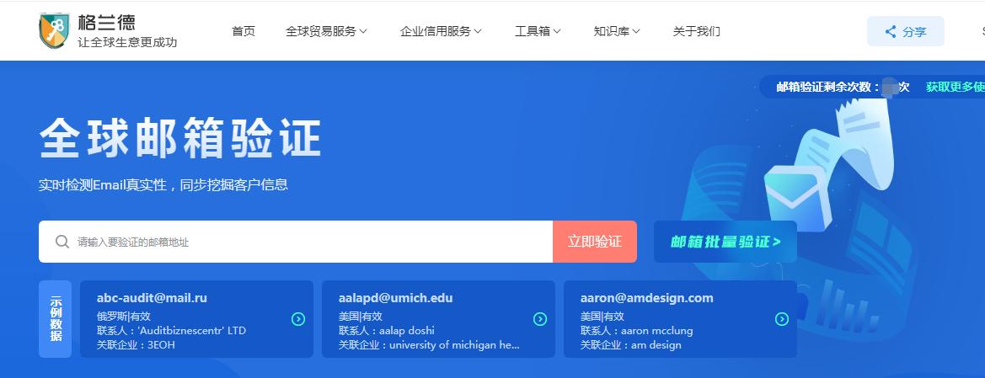The image size is (985, 378).
Task: Click the 邮箱验证剩余次数 counter text
Action: coord(843,88)
